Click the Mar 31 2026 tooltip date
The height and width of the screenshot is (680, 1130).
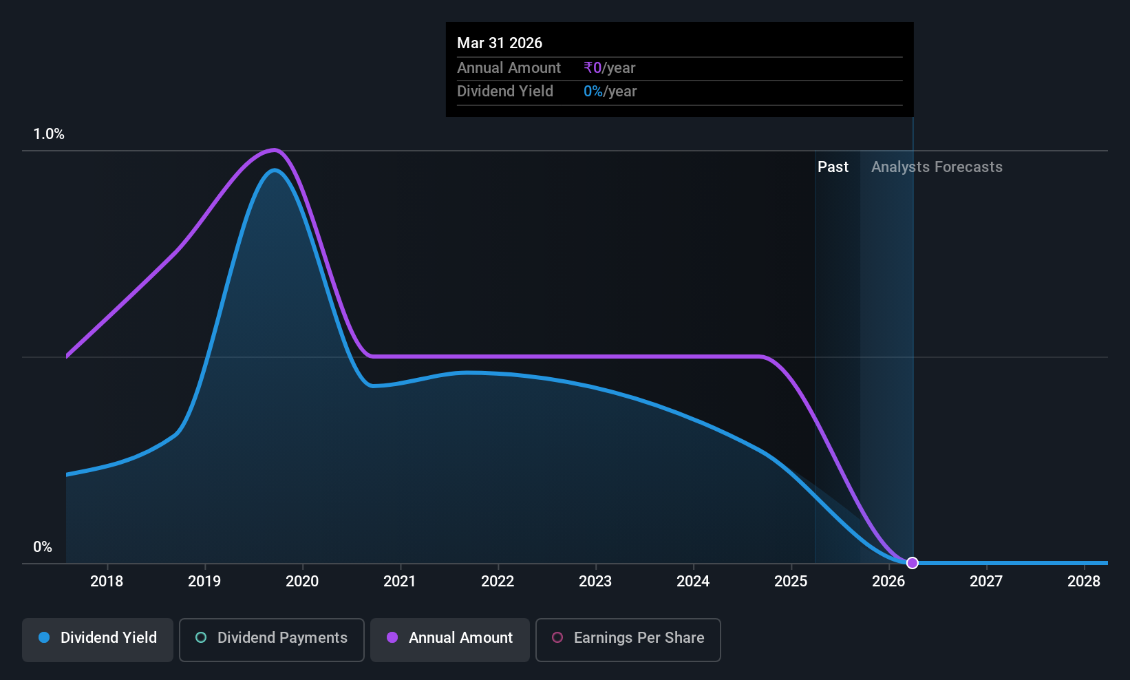[500, 43]
